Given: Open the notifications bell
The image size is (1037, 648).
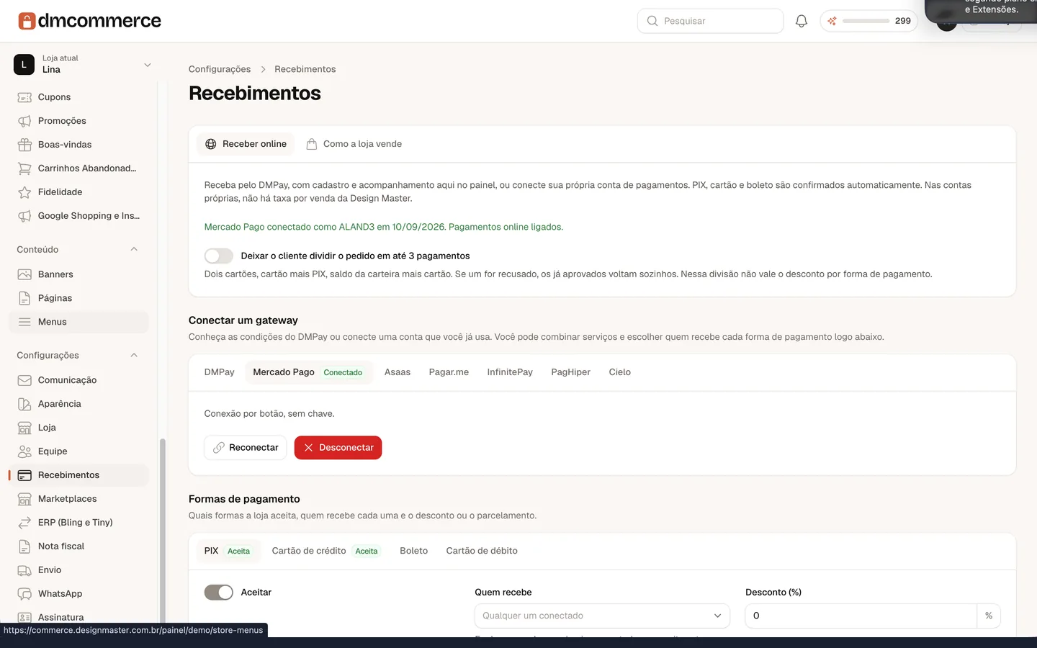Looking at the screenshot, I should [802, 21].
